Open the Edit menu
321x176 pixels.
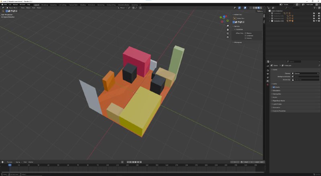(x=10, y=4)
